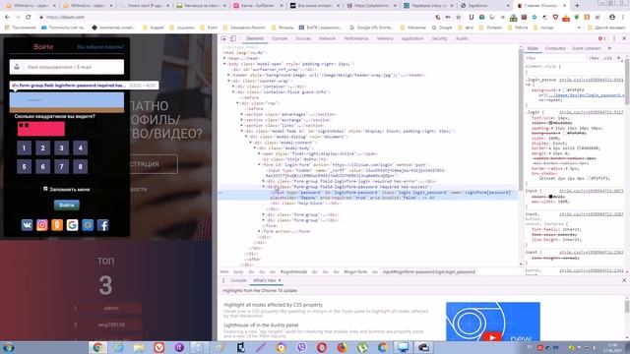Click the 'admin' entry in top list
This screenshot has height=354, width=630.
click(111, 308)
